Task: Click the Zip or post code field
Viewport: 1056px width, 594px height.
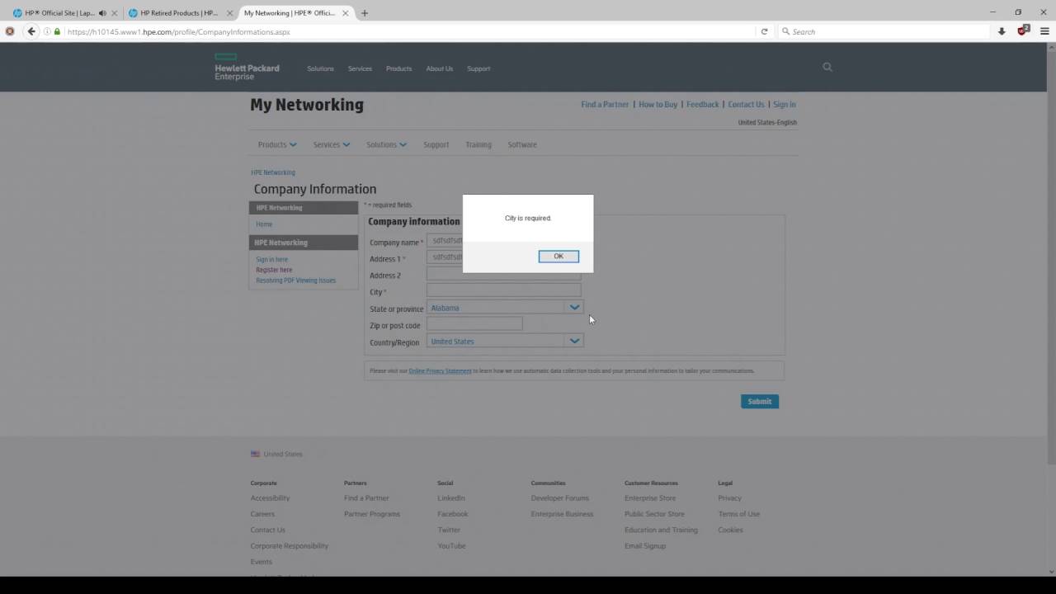Action: (x=474, y=324)
